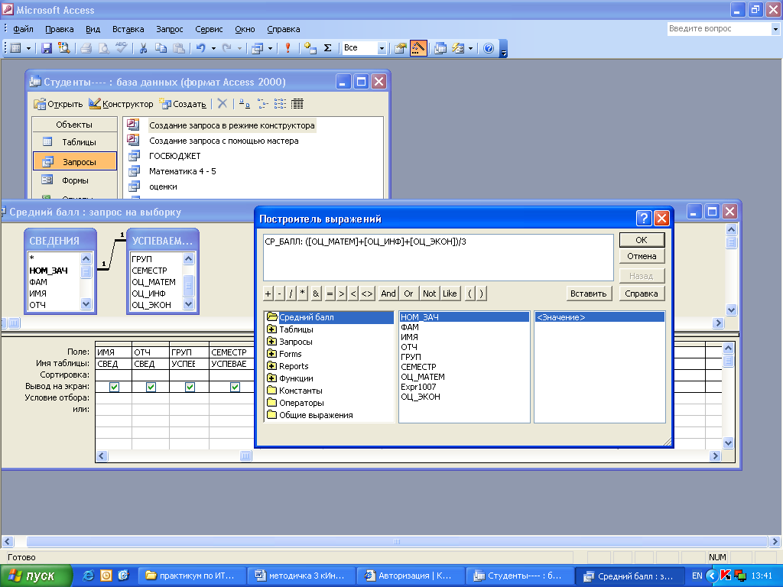The height and width of the screenshot is (587, 783).
Task: Open the ask-a-question box dropdown arrow
Action: click(775, 29)
